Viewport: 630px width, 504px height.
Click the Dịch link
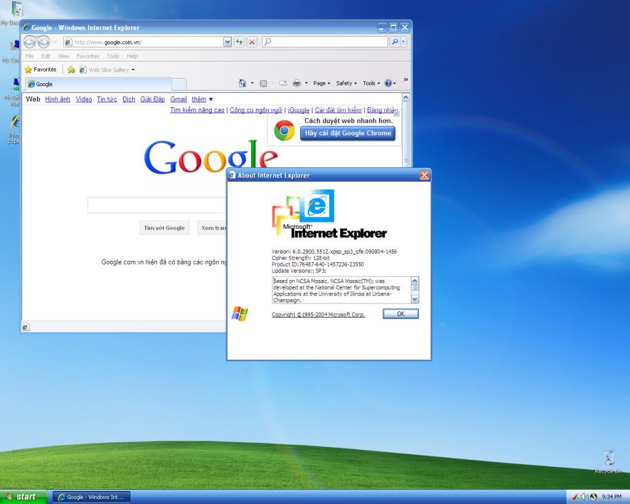pos(129,99)
